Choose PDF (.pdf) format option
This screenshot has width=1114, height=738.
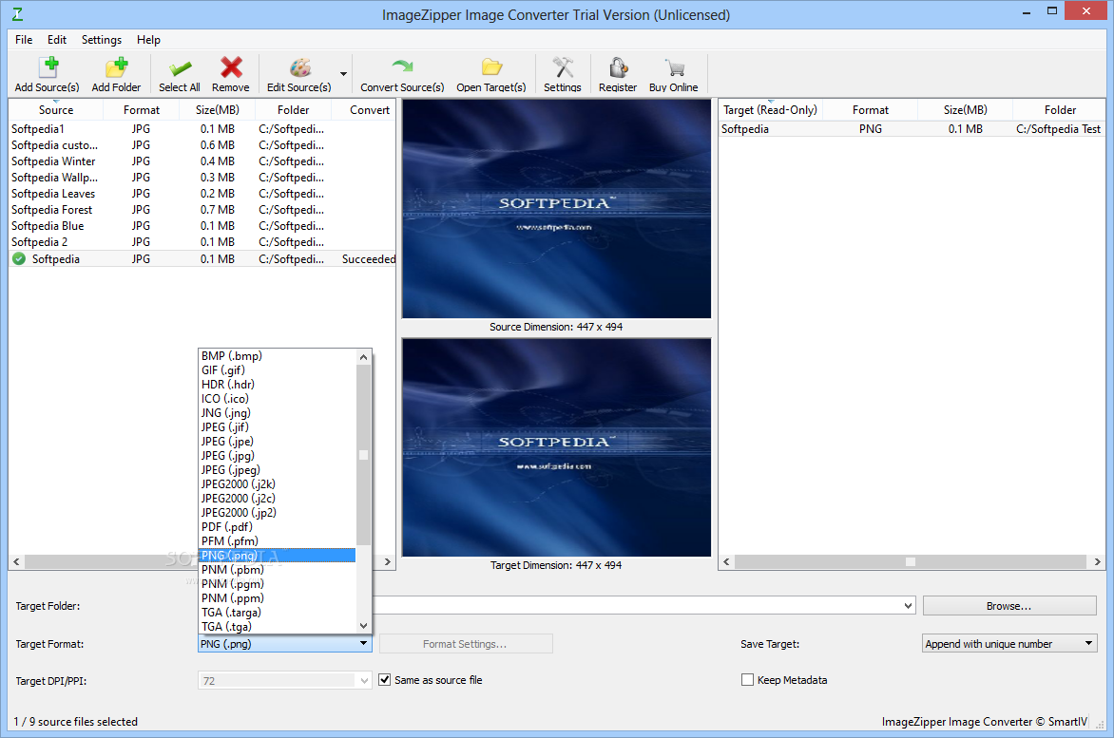pos(278,526)
